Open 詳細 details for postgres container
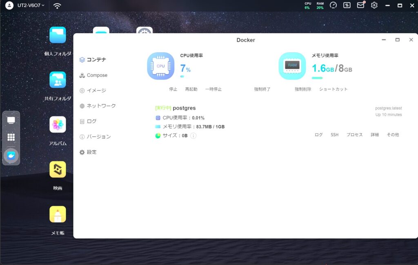The image size is (418, 265). (375, 135)
